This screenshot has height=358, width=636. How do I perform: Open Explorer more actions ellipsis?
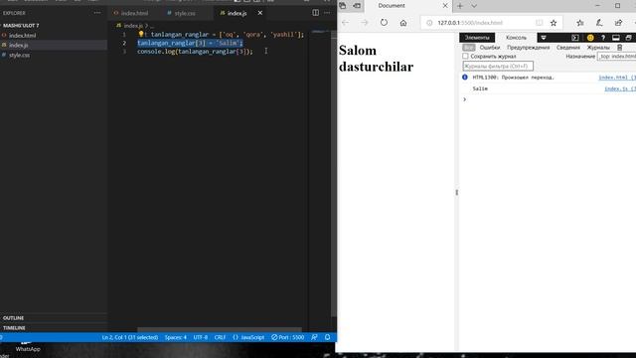(x=97, y=13)
